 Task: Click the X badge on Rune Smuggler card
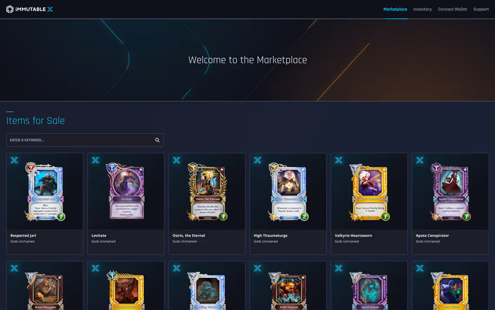coord(14,268)
